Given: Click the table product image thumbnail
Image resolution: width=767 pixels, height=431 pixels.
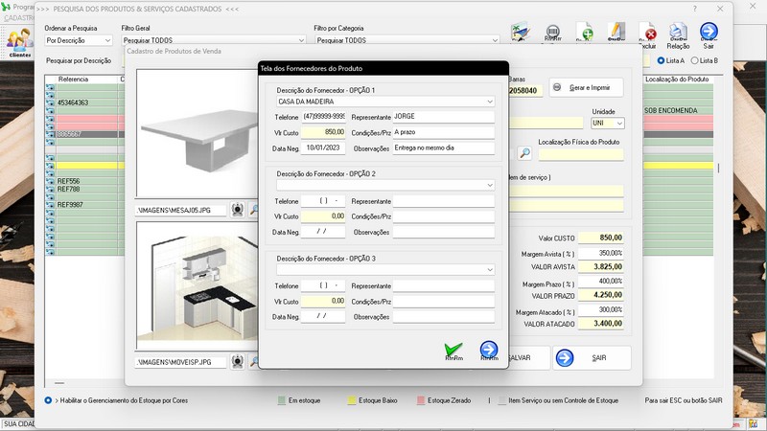Looking at the screenshot, I should pos(195,133).
